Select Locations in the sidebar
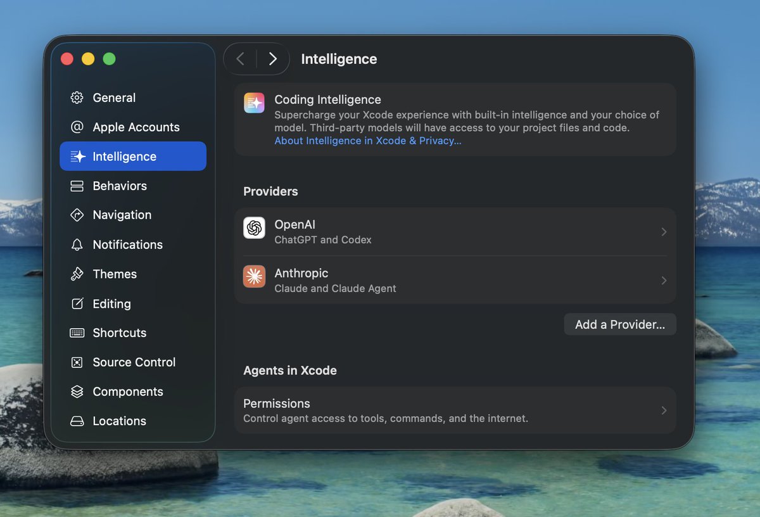This screenshot has height=517, width=760. click(x=133, y=421)
